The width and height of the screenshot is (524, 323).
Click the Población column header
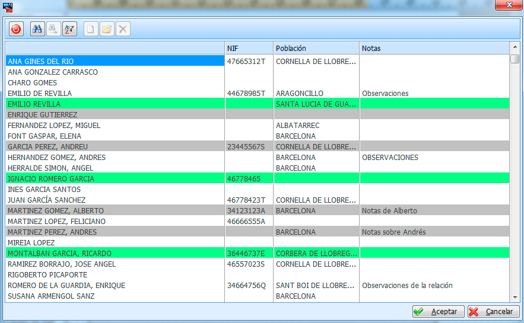(316, 48)
